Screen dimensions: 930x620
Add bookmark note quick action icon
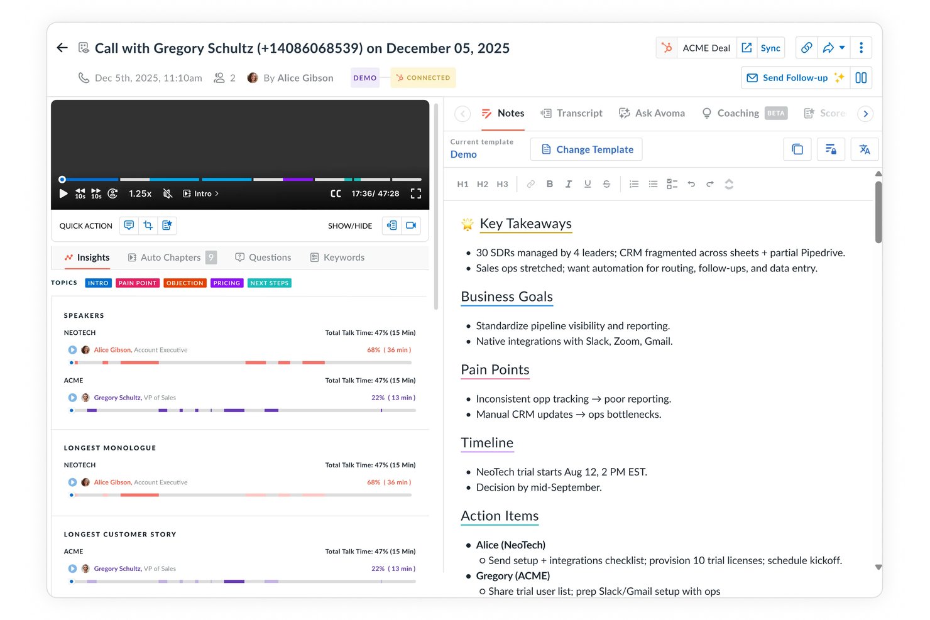pyautogui.click(x=167, y=226)
